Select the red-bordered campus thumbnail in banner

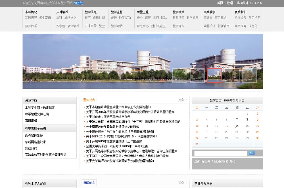(214, 76)
